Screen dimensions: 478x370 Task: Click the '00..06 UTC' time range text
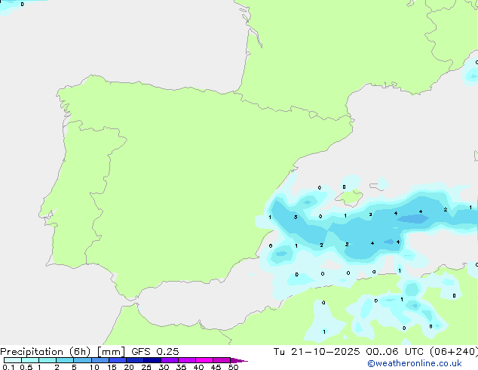click(395, 352)
